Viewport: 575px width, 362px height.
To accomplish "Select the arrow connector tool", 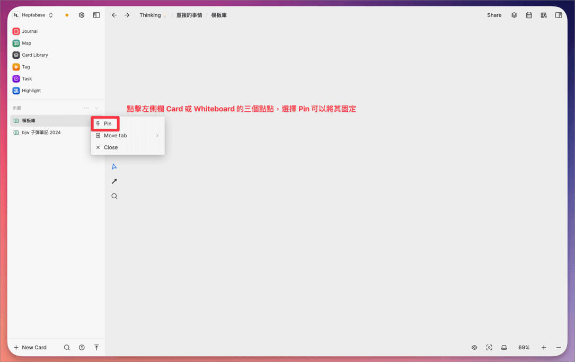I will click(114, 181).
